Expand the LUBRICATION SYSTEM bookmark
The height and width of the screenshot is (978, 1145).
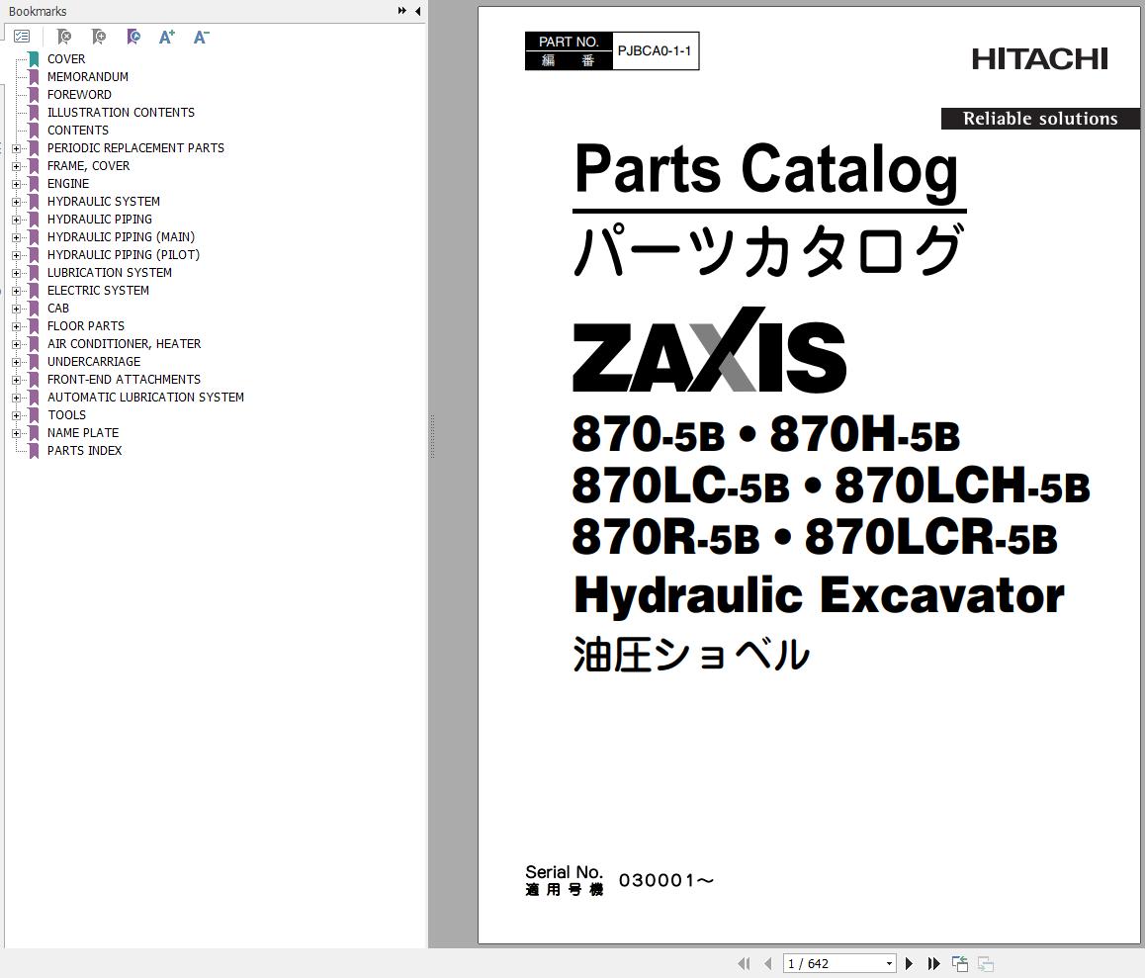(16, 273)
